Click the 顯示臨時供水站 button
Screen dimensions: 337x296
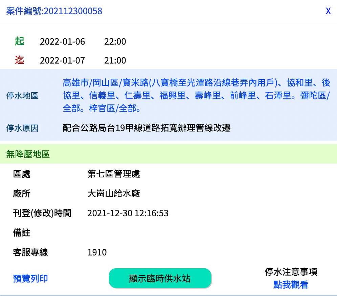[x=160, y=278]
